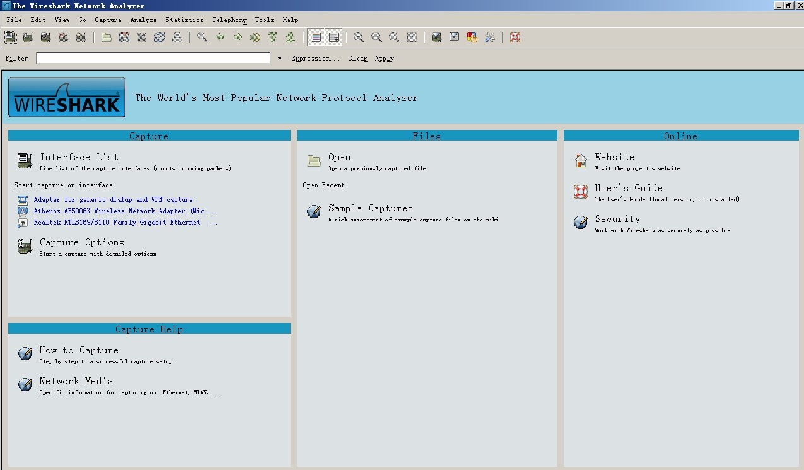Open the User's Guide link
This screenshot has width=804, height=470.
(629, 188)
